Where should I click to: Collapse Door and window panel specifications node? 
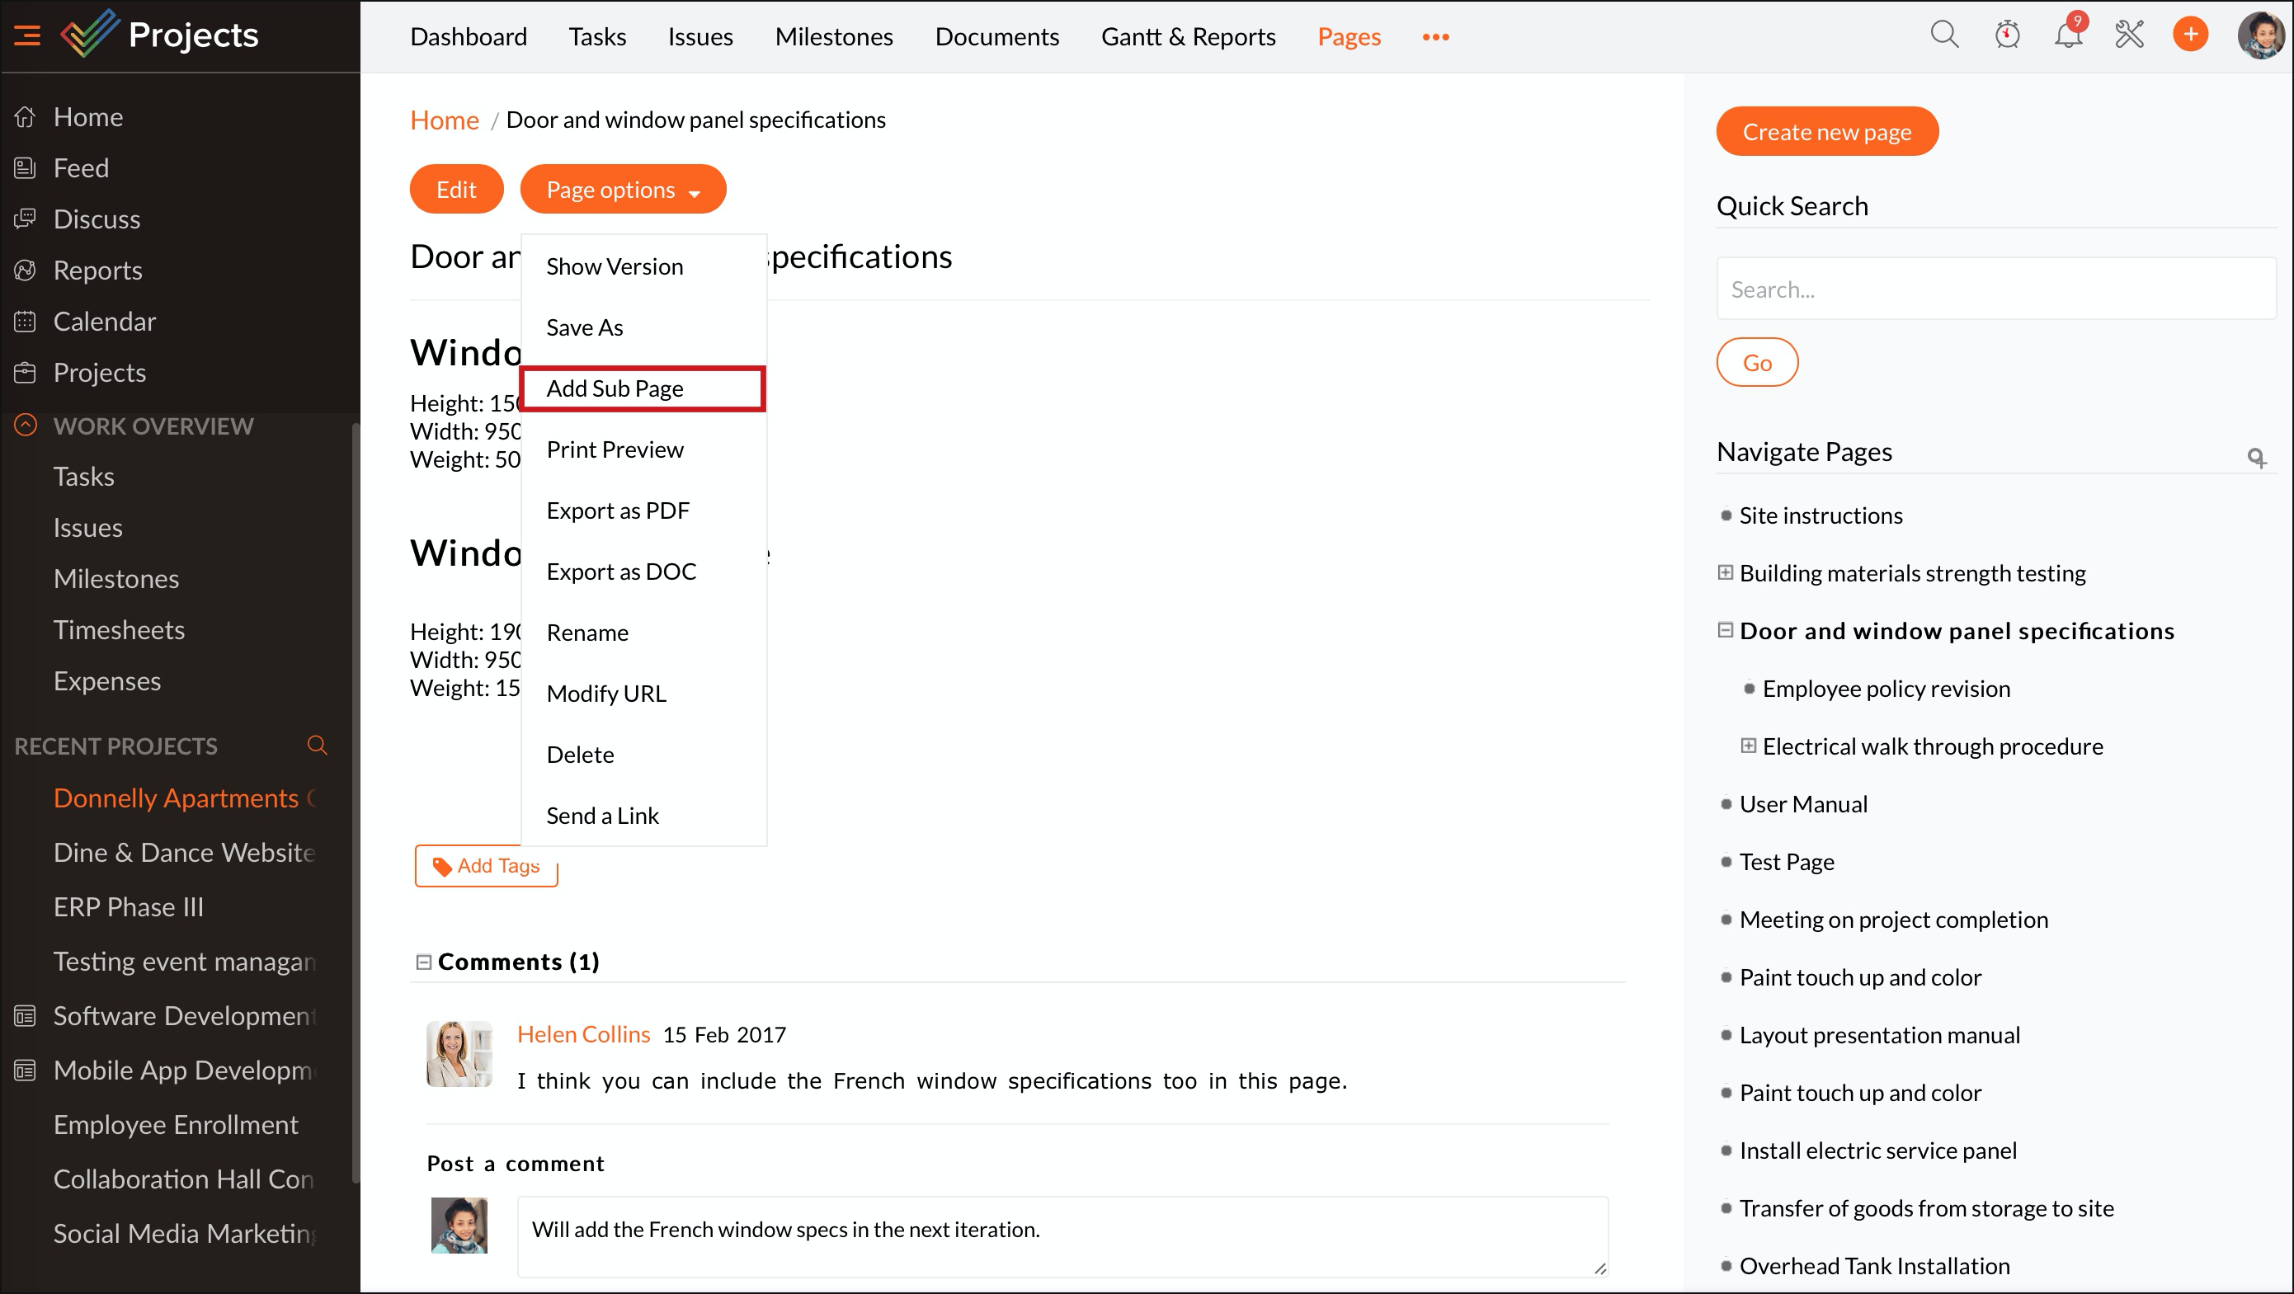tap(1725, 631)
